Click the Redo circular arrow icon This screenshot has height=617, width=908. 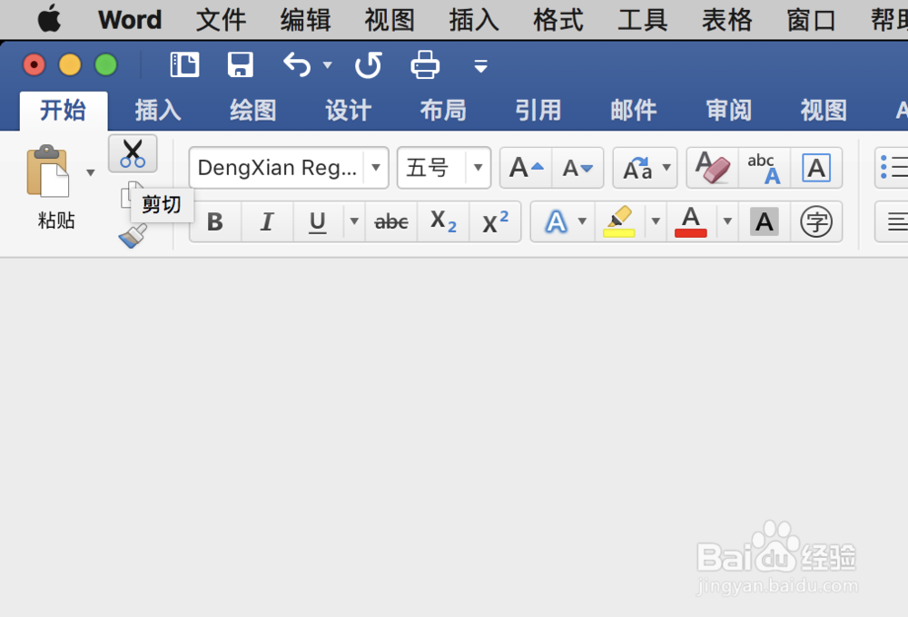tap(369, 64)
